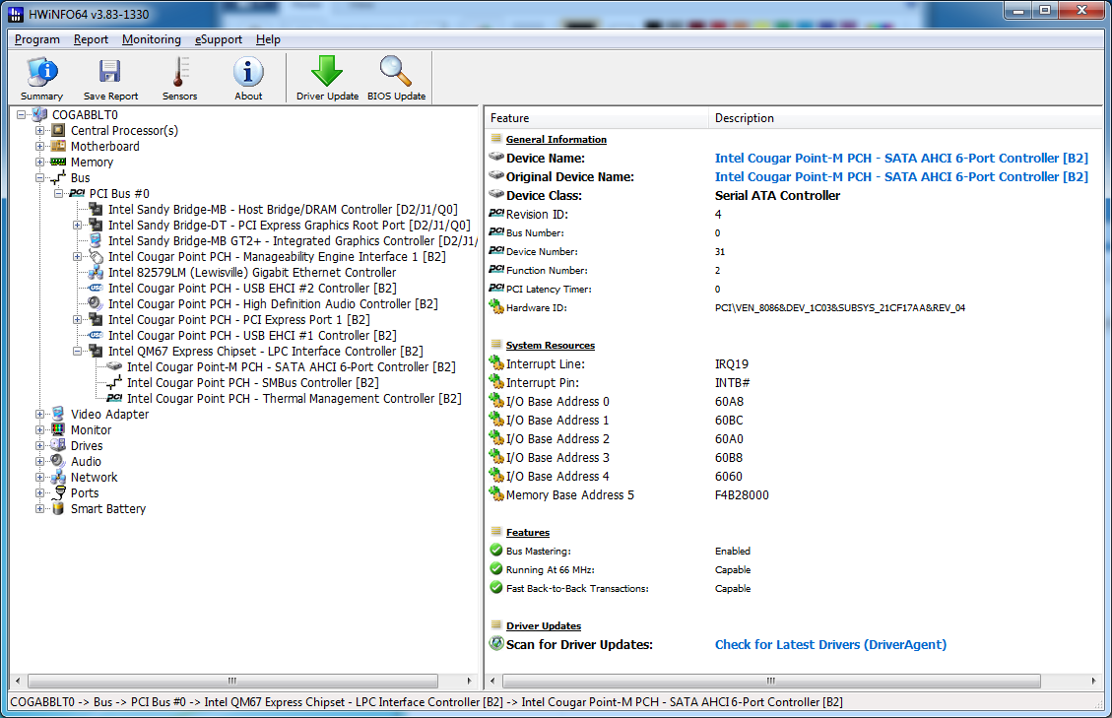Click the About info icon
This screenshot has width=1112, height=718.
click(x=248, y=78)
